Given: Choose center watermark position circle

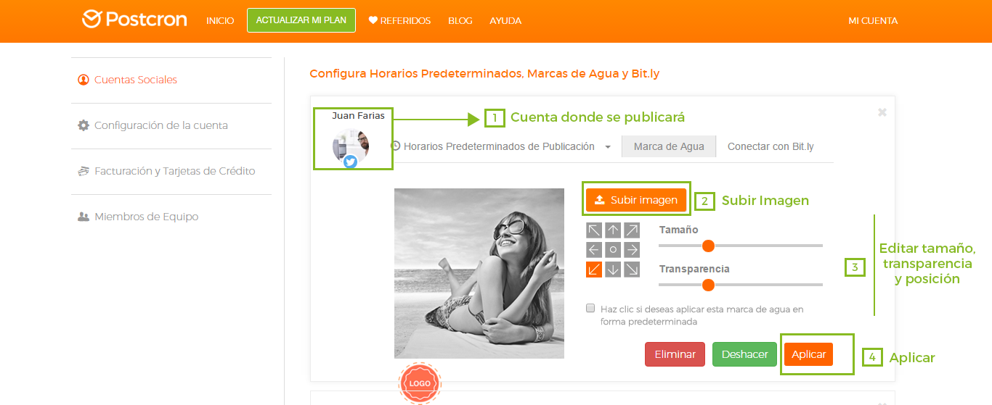Looking at the screenshot, I should (613, 250).
